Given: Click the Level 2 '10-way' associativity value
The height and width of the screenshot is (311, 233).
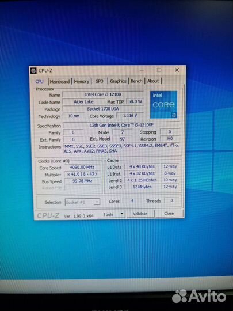Looking at the screenshot, I should tap(170, 180).
